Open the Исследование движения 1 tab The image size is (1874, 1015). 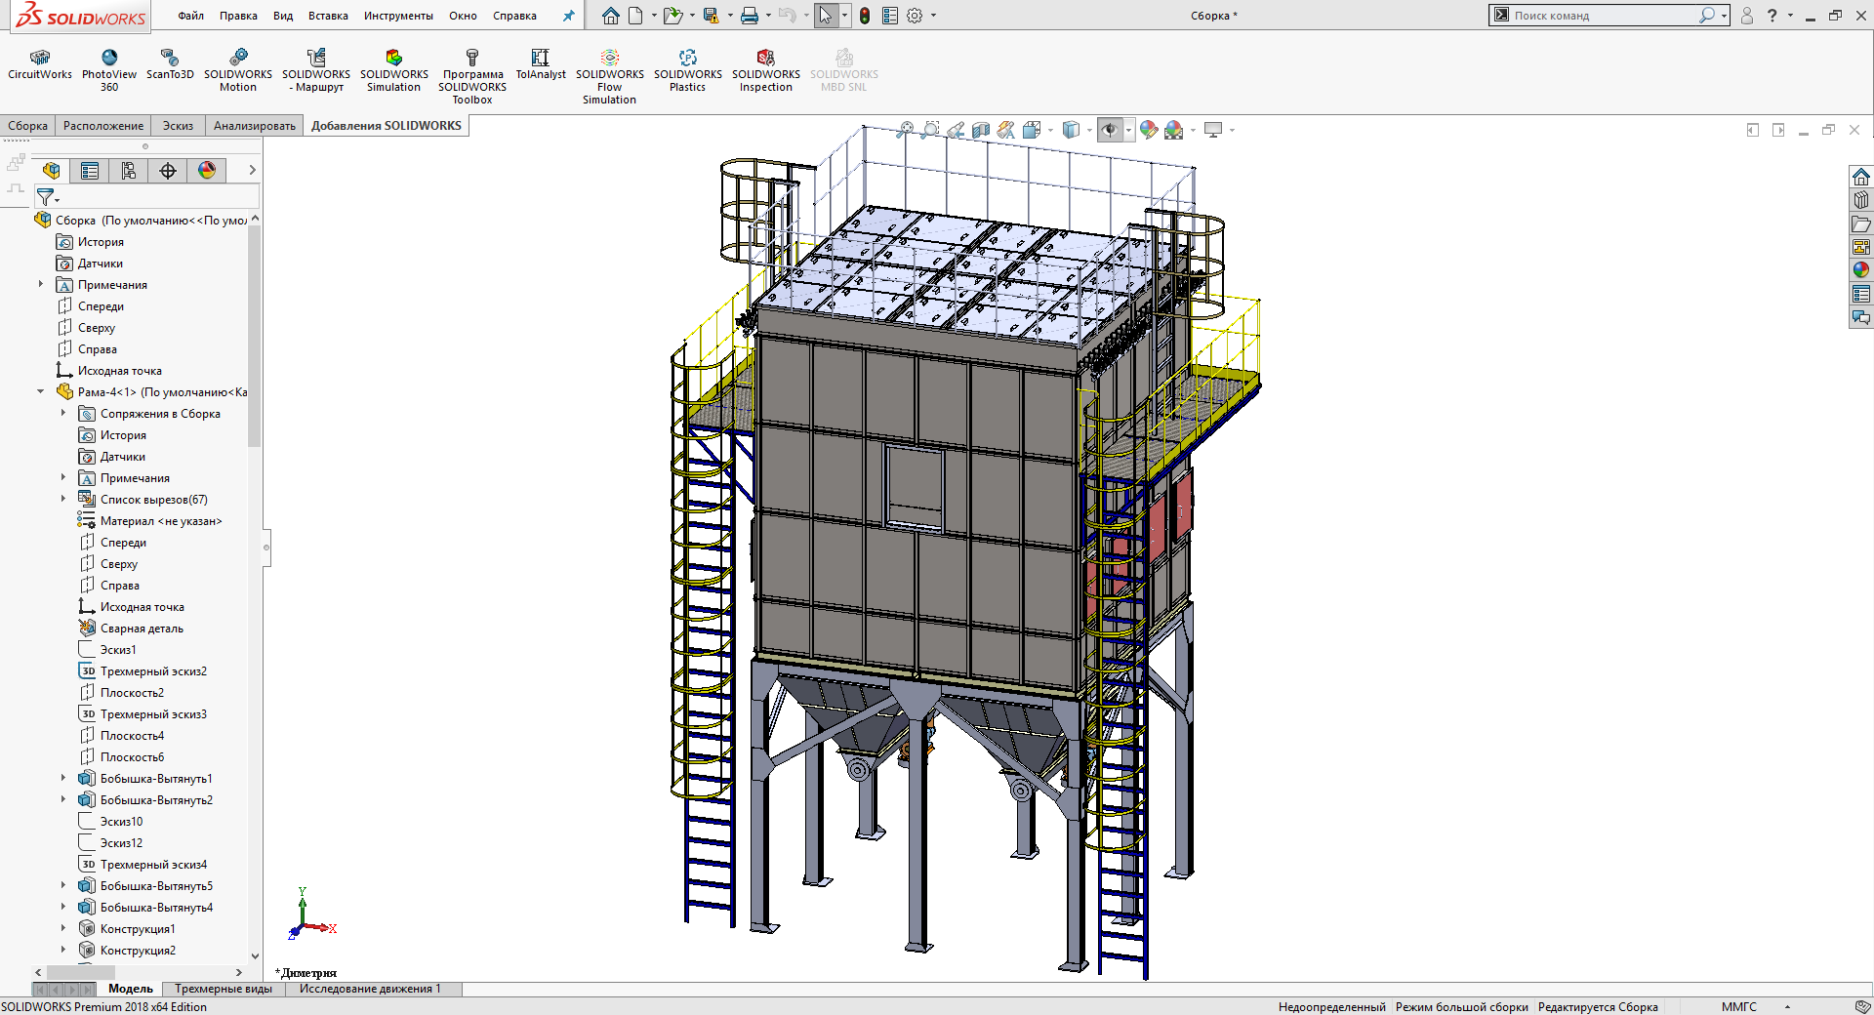pos(370,989)
